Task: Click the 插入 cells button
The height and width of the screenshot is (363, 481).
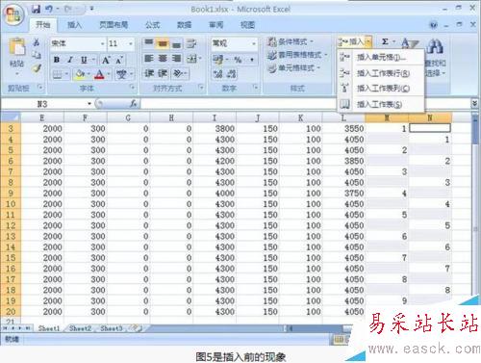Action: [x=351, y=41]
